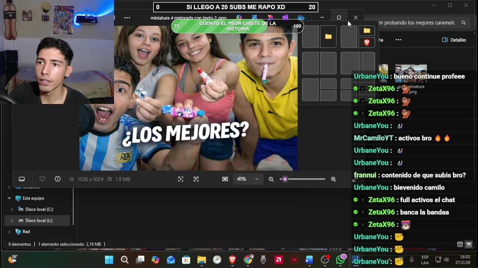
Task: Open the Photos three-dot more menu
Action: (127, 17)
